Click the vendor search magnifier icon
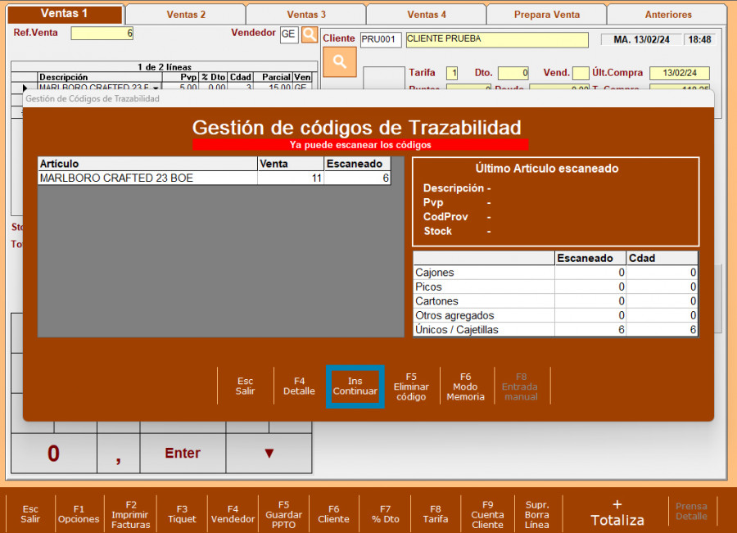The height and width of the screenshot is (533, 737). (309, 34)
